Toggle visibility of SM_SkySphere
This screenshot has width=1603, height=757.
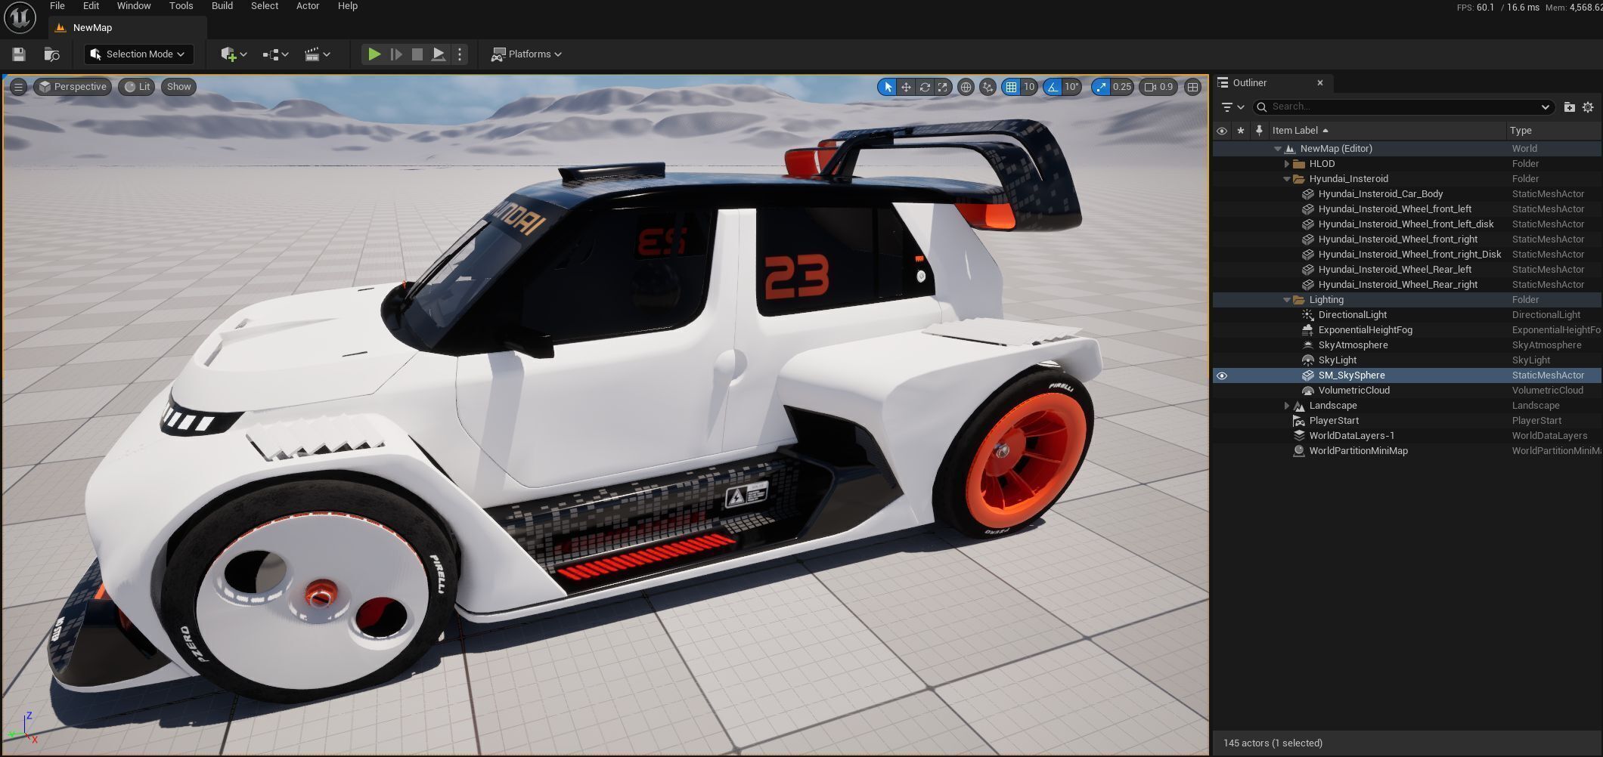[x=1222, y=375]
